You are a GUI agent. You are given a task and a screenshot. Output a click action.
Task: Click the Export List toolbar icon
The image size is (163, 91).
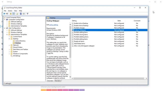tap(17, 14)
